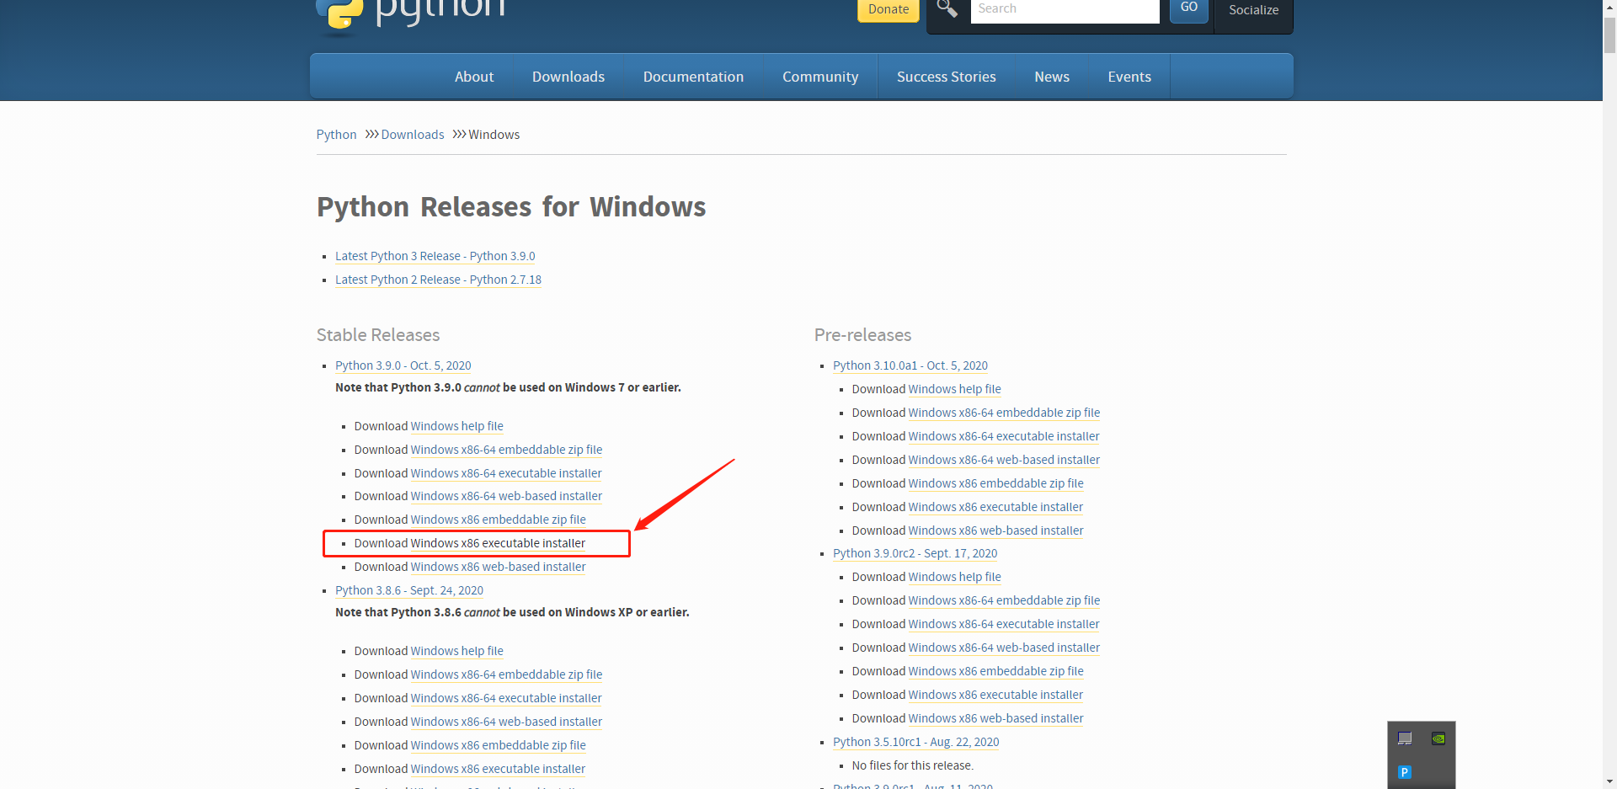Download 3.9.0 Windows x86-64 embeddable zip file

click(x=506, y=450)
